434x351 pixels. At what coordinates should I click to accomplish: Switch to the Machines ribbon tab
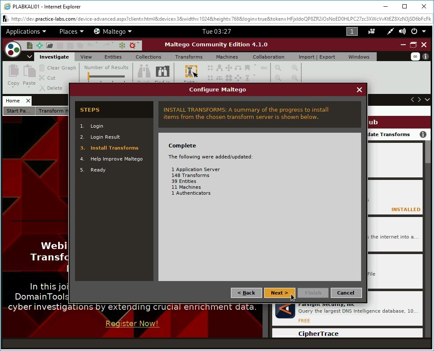point(227,56)
